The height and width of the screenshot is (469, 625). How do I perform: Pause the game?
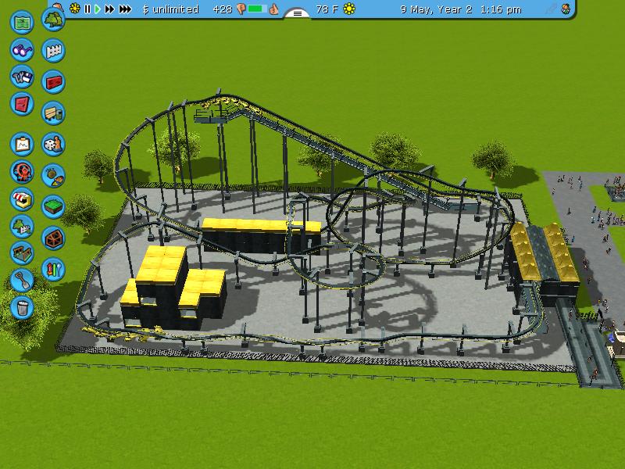pyautogui.click(x=87, y=9)
